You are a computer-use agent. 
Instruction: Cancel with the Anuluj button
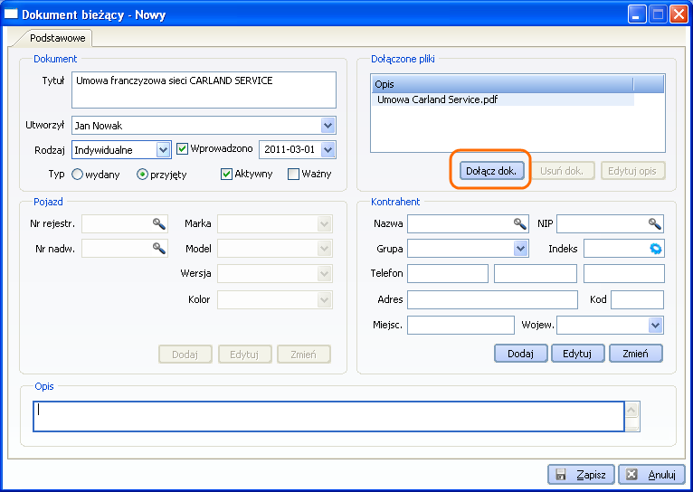click(x=653, y=475)
